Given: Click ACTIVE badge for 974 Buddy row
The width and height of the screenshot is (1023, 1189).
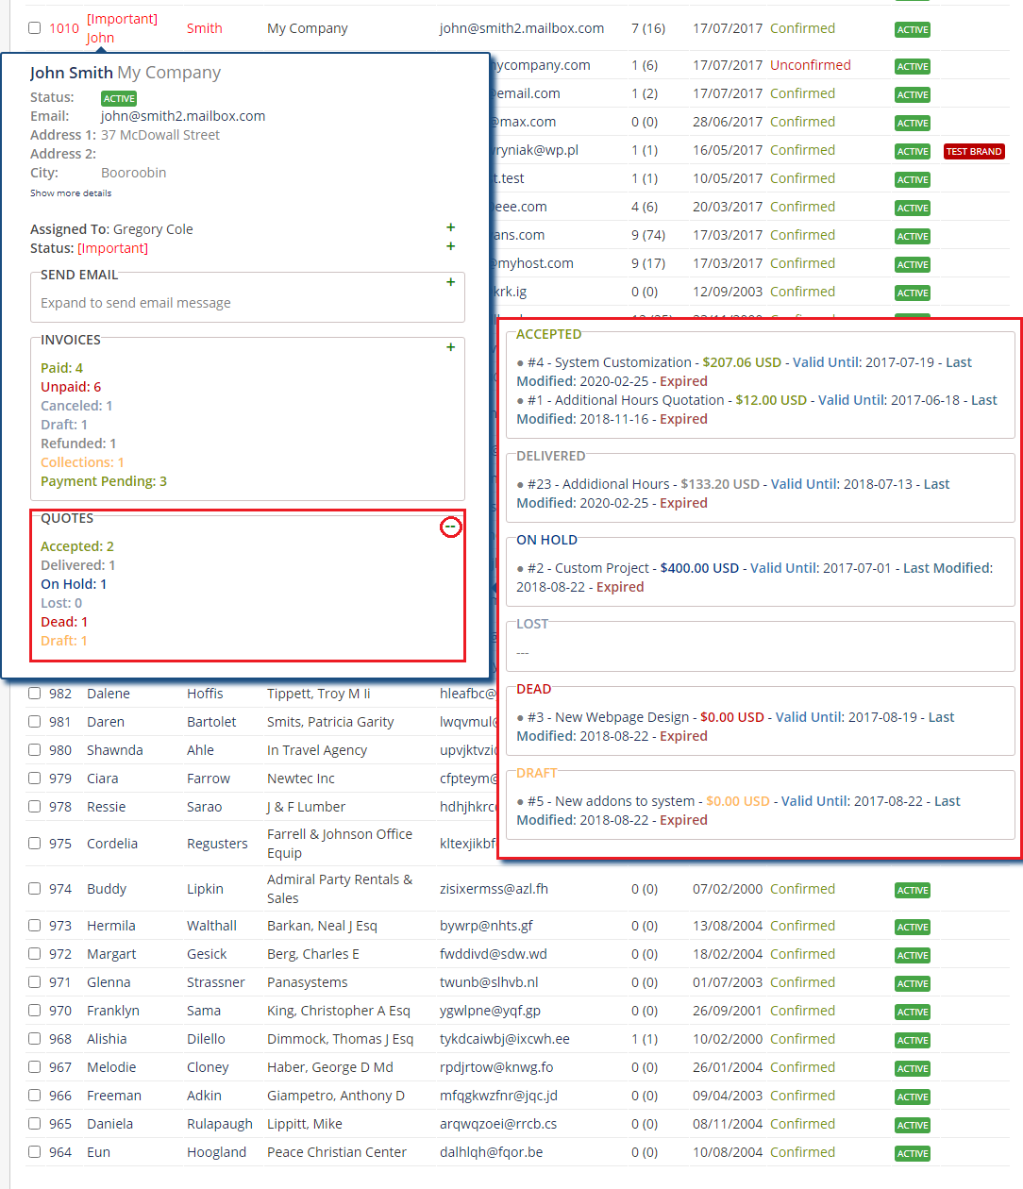Looking at the screenshot, I should pos(913,891).
